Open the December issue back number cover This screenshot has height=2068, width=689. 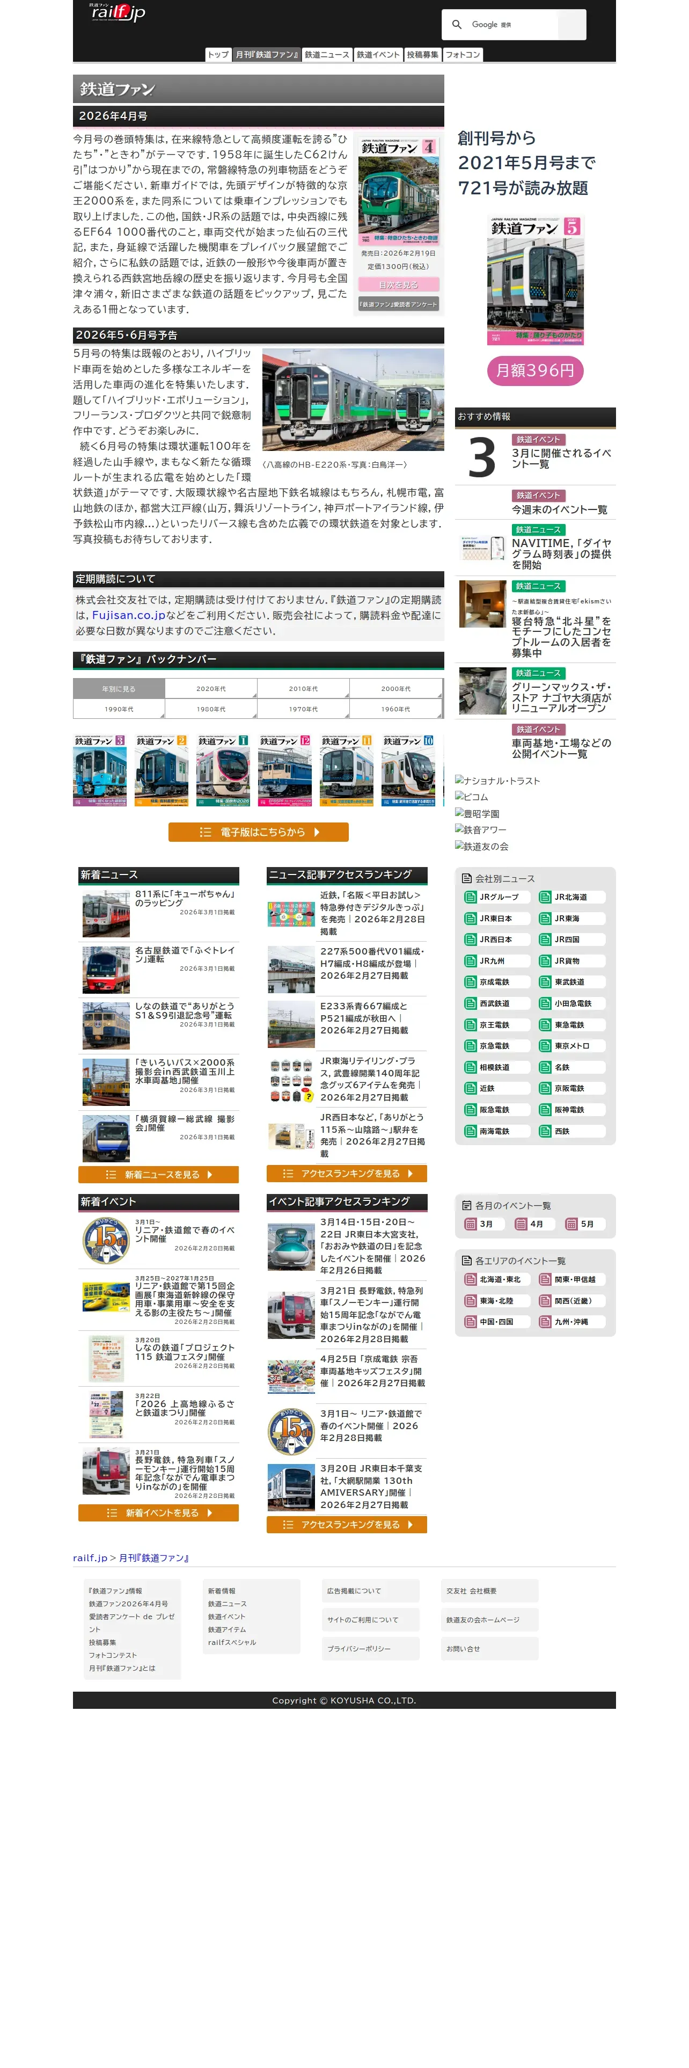(285, 771)
